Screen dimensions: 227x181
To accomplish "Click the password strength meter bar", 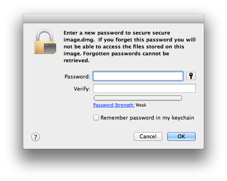I will pos(138,98).
